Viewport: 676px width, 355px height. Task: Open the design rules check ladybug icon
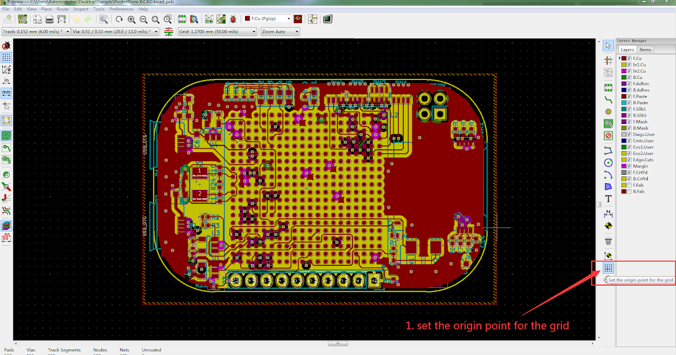point(233,19)
